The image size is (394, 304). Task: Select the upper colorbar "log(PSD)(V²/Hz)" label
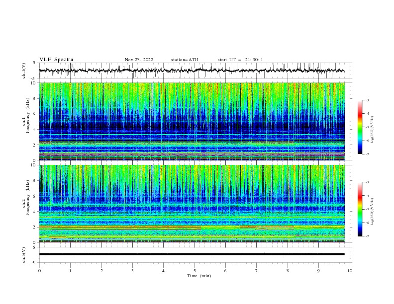click(373, 130)
